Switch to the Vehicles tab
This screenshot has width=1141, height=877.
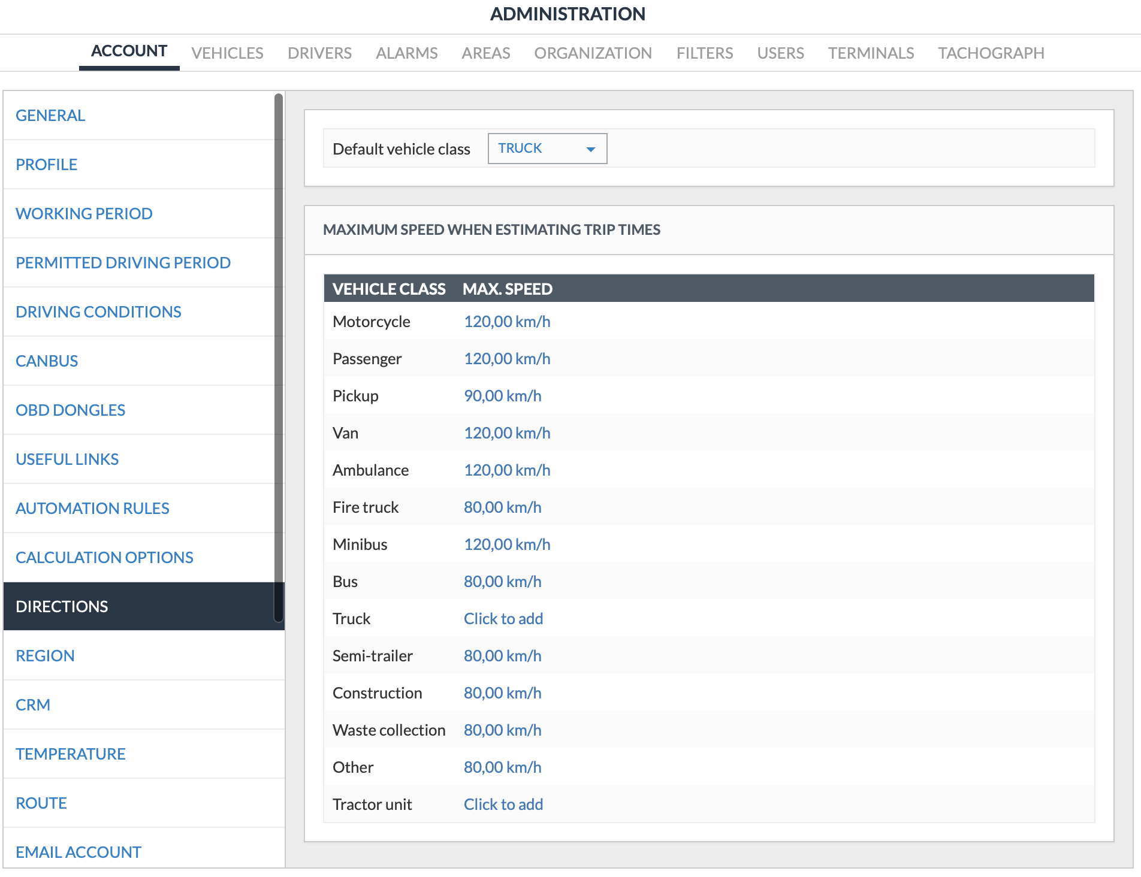tap(227, 53)
